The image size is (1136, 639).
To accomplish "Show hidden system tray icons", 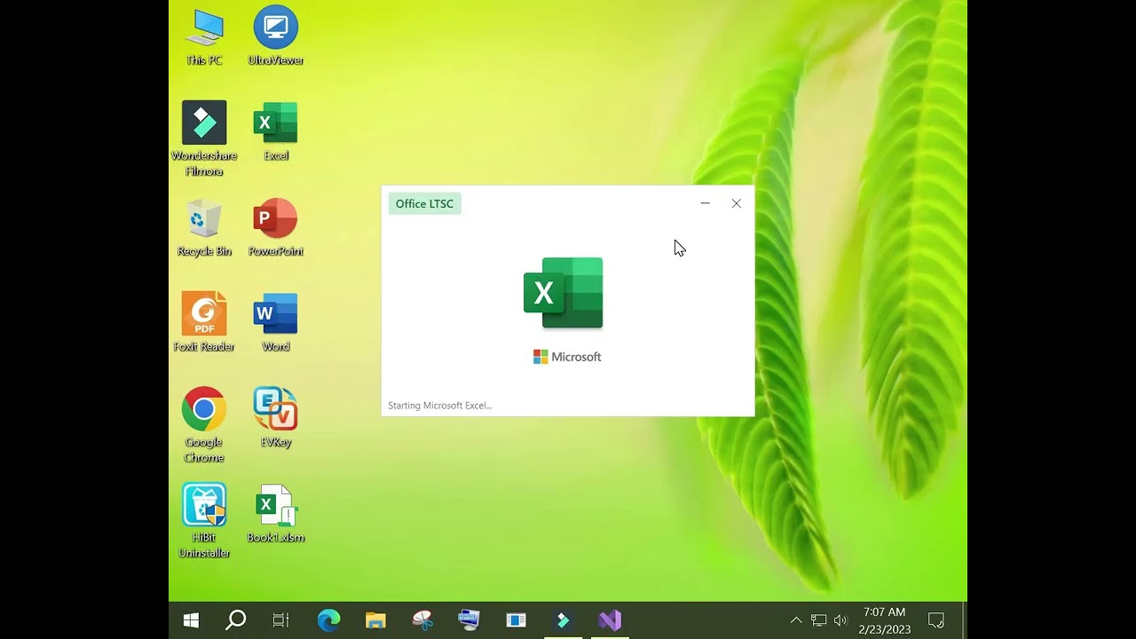I will 796,620.
